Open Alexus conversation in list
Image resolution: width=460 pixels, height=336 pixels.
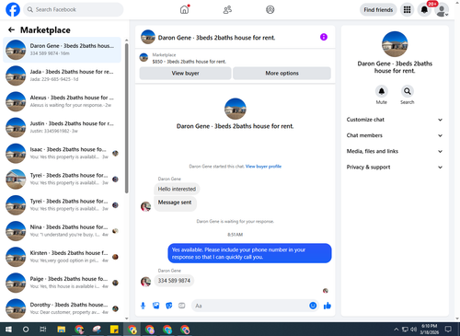click(62, 101)
